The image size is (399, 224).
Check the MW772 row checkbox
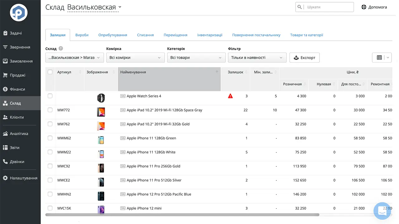[50, 110]
